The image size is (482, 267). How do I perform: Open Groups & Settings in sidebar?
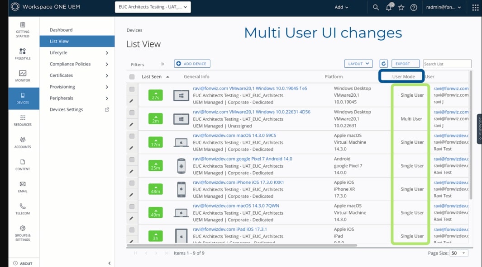pos(23,233)
